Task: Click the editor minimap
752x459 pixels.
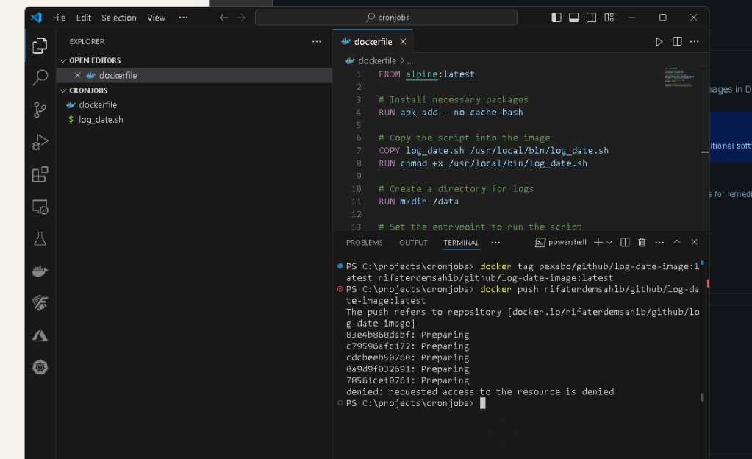Action: [678, 76]
